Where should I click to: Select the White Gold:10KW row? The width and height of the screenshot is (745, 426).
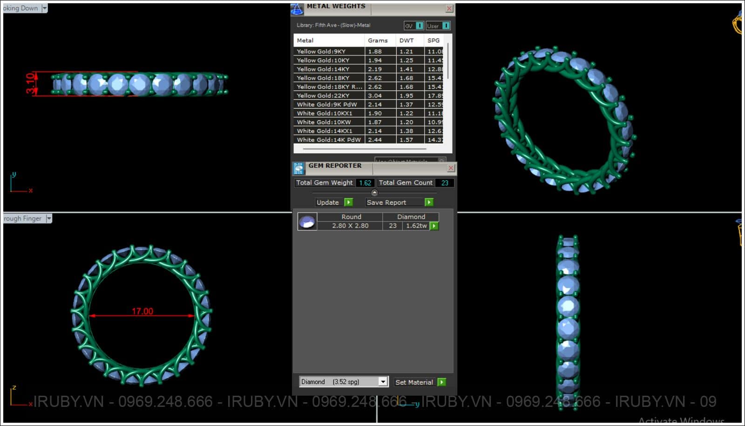tap(368, 122)
